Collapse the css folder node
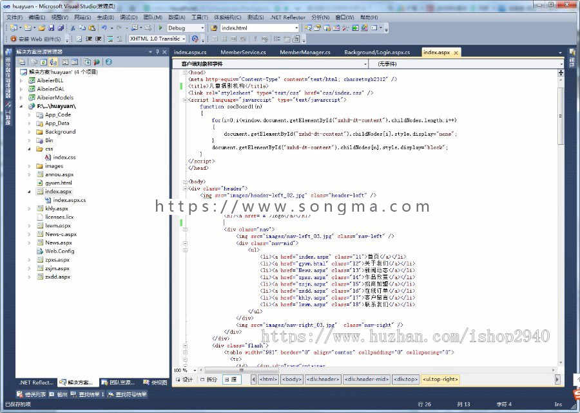The image size is (580, 413). [29, 149]
